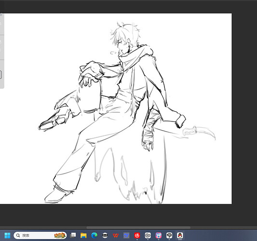Open the blue square taskbar app

click(x=126, y=235)
